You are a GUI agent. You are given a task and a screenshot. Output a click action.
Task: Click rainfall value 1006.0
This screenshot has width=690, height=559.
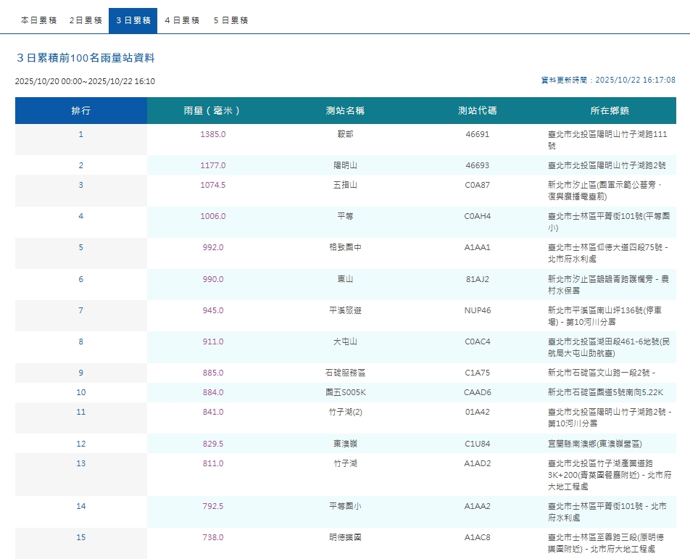click(213, 216)
